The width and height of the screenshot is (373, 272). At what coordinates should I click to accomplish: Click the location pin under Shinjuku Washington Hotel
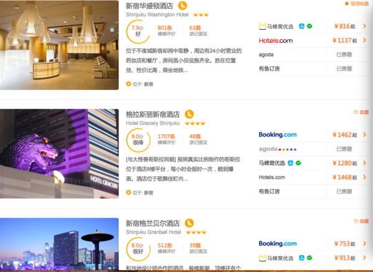pos(129,84)
